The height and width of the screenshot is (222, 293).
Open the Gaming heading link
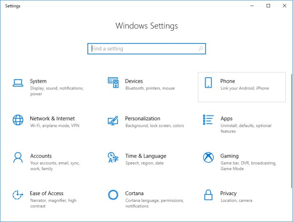click(230, 156)
